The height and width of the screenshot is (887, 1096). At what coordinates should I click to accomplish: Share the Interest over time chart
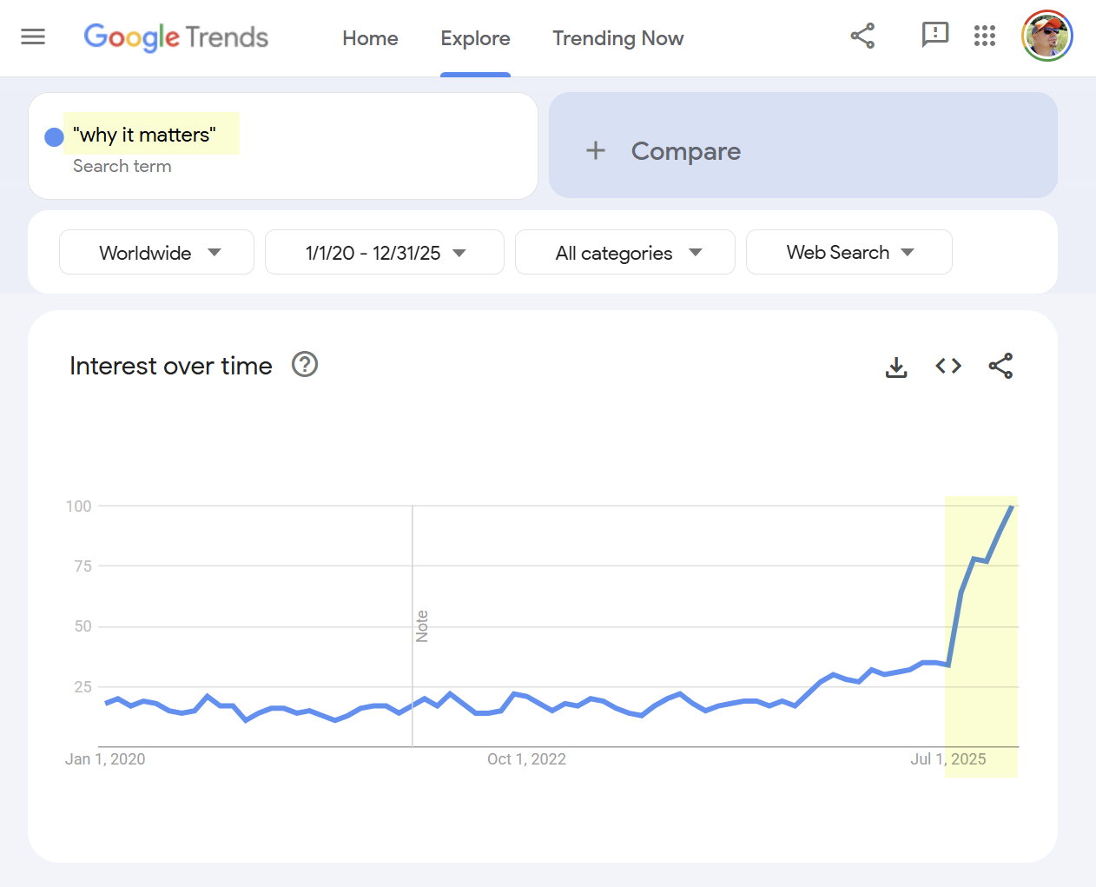tap(1000, 367)
